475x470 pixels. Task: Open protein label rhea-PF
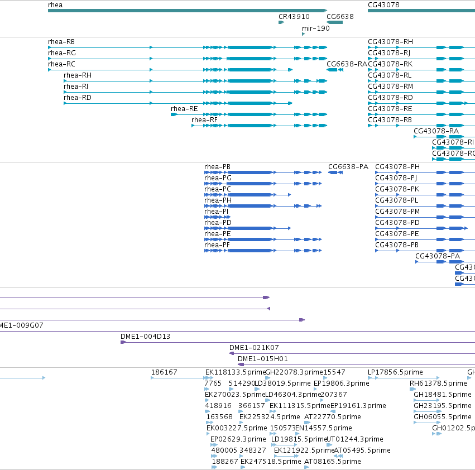(x=217, y=245)
